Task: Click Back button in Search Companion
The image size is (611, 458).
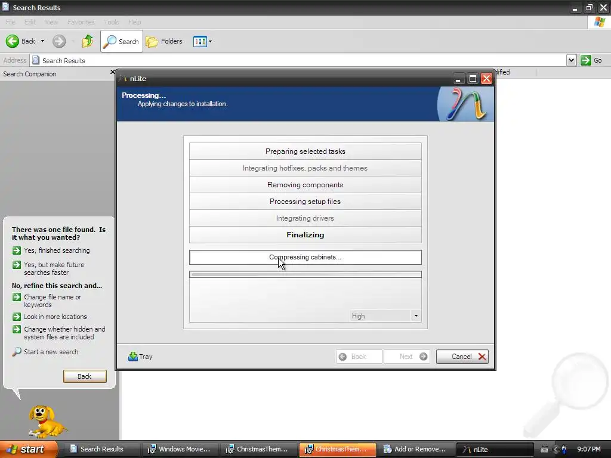Action: [x=85, y=376]
